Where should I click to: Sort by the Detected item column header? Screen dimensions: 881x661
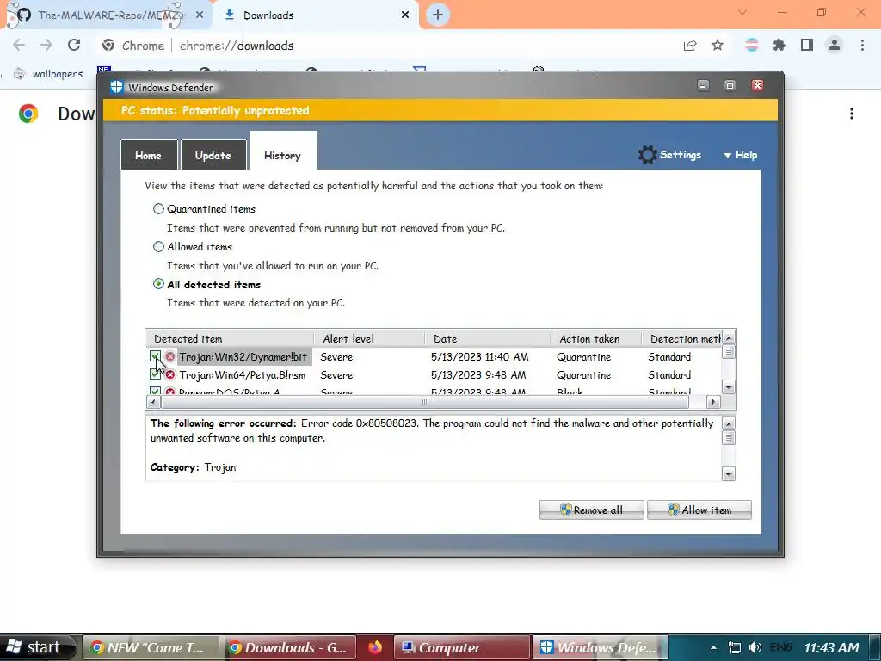point(230,338)
